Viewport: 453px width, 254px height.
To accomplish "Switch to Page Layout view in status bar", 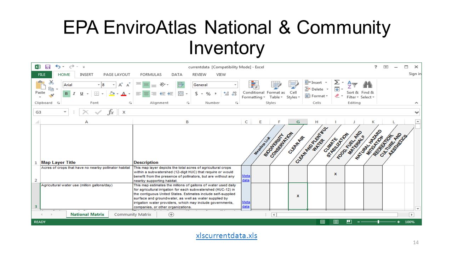I will [x=336, y=222].
